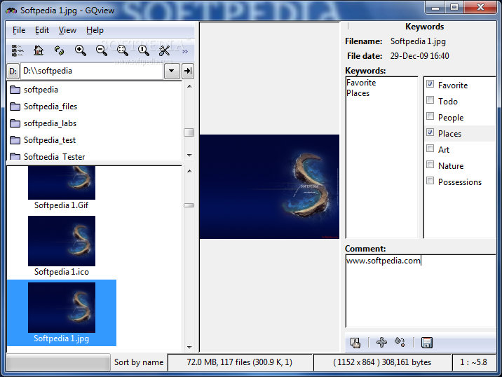Screen dimensions: 502x377
Task: Check the Possessions keyword checkbox
Action: 430,181
